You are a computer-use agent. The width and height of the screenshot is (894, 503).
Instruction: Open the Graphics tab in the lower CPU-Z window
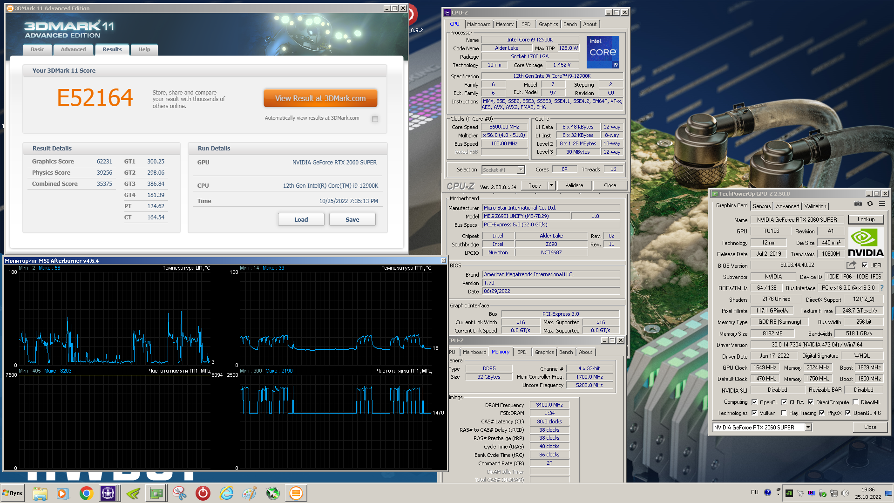544,352
